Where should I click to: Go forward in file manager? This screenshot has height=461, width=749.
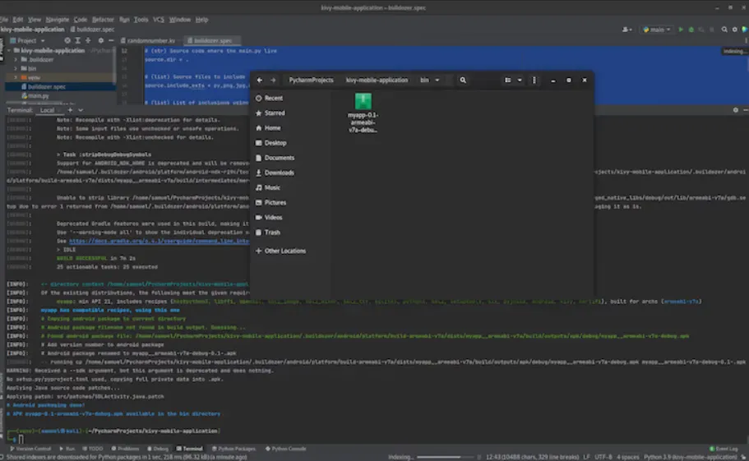coord(273,81)
